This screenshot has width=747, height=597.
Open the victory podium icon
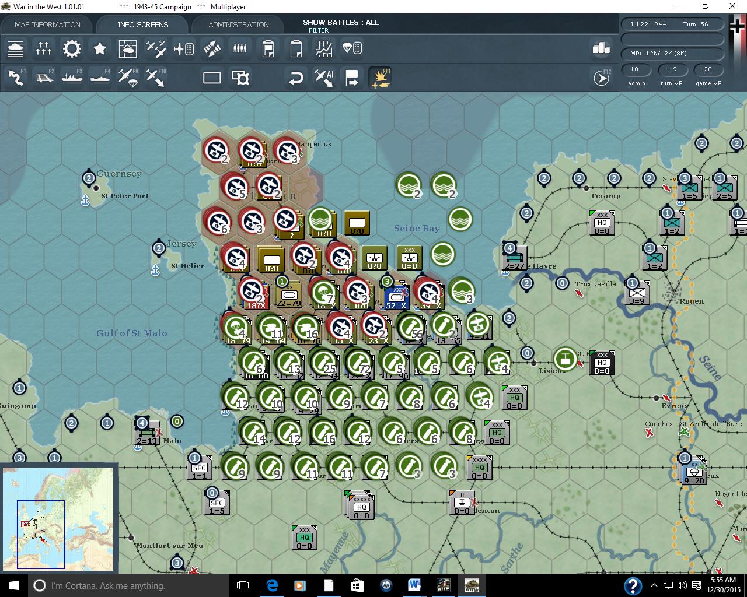(601, 48)
